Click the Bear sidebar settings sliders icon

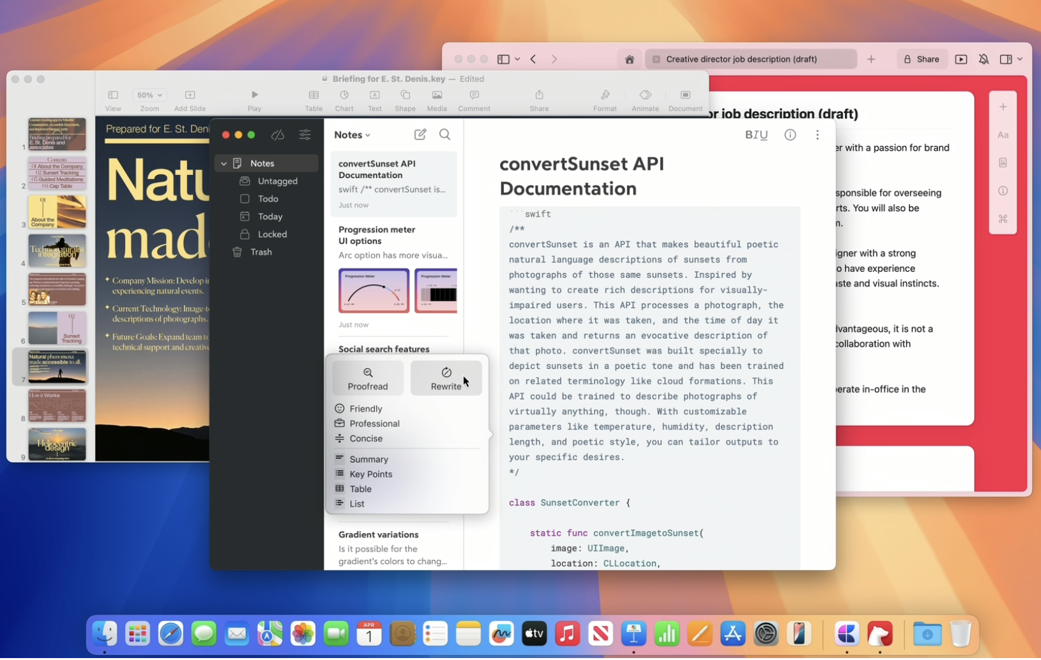[x=305, y=135]
